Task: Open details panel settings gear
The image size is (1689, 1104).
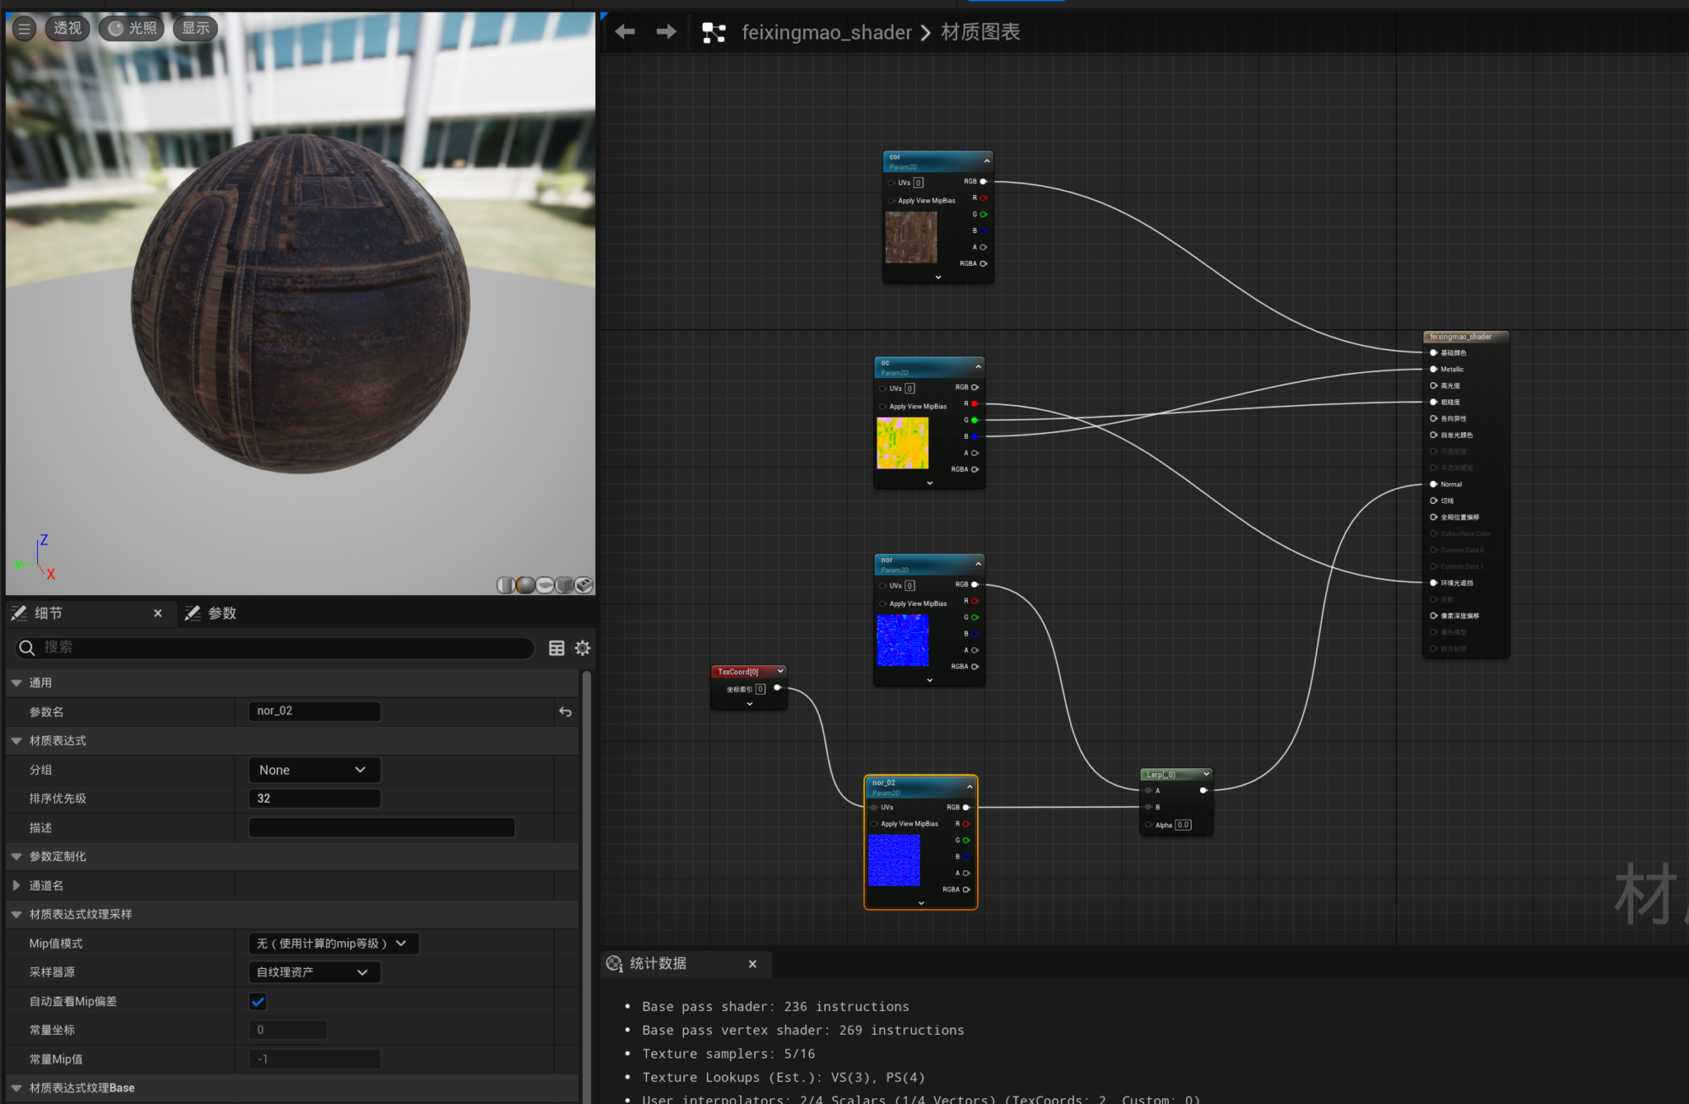Action: (x=583, y=648)
